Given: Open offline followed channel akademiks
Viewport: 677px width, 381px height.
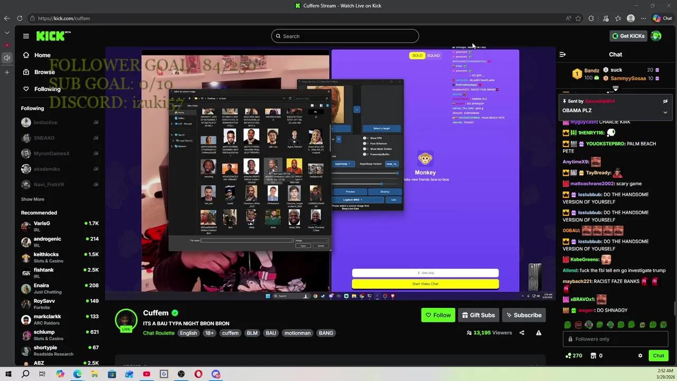Looking at the screenshot, I should pos(60,169).
